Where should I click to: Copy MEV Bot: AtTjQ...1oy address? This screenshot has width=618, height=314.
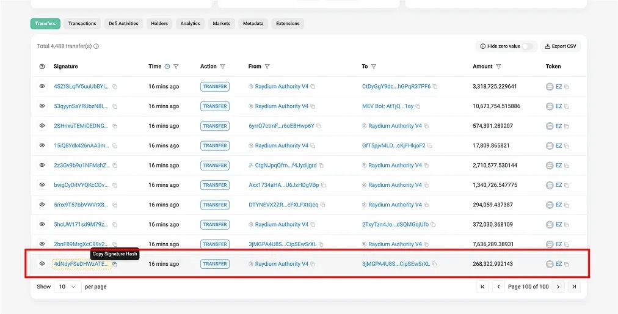[418, 106]
